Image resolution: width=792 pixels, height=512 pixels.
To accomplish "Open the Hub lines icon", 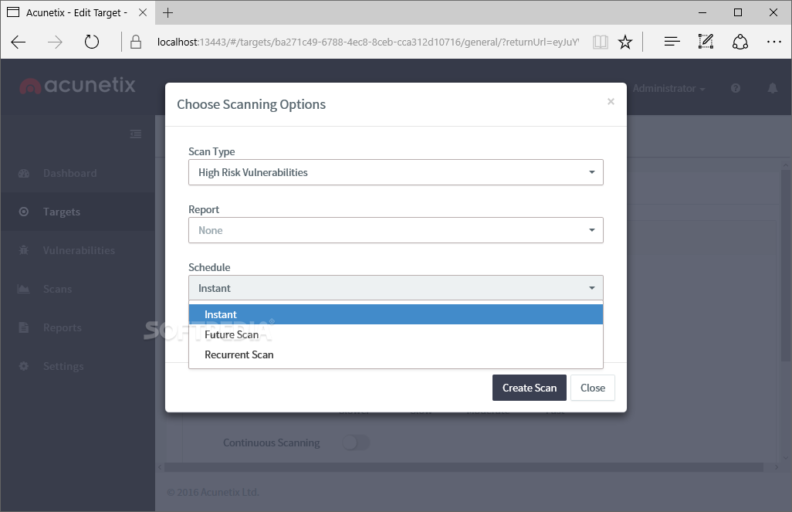I will (x=672, y=42).
